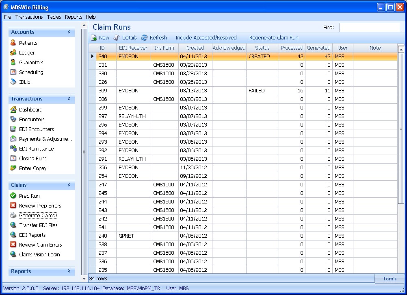This screenshot has height=295, width=407.
Task: Open the Help menu
Action: 91,17
